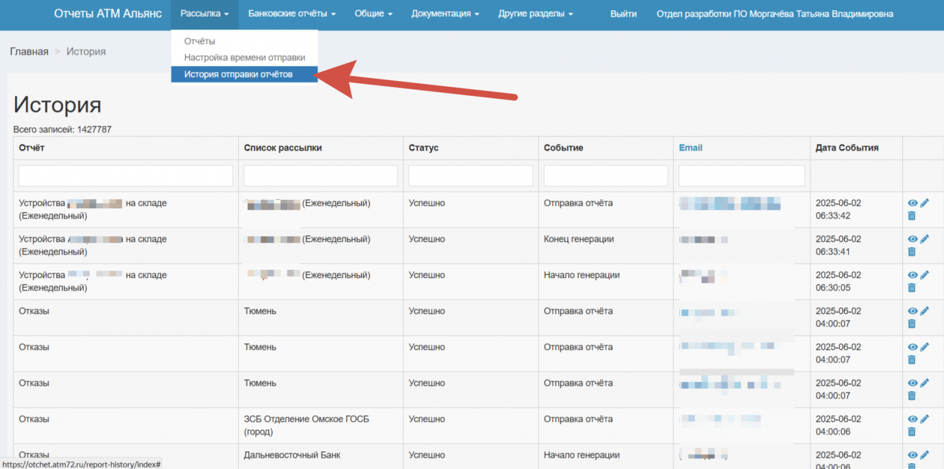The width and height of the screenshot is (944, 469).
Task: Click the 'Выйти' logout link
Action: 623,14
